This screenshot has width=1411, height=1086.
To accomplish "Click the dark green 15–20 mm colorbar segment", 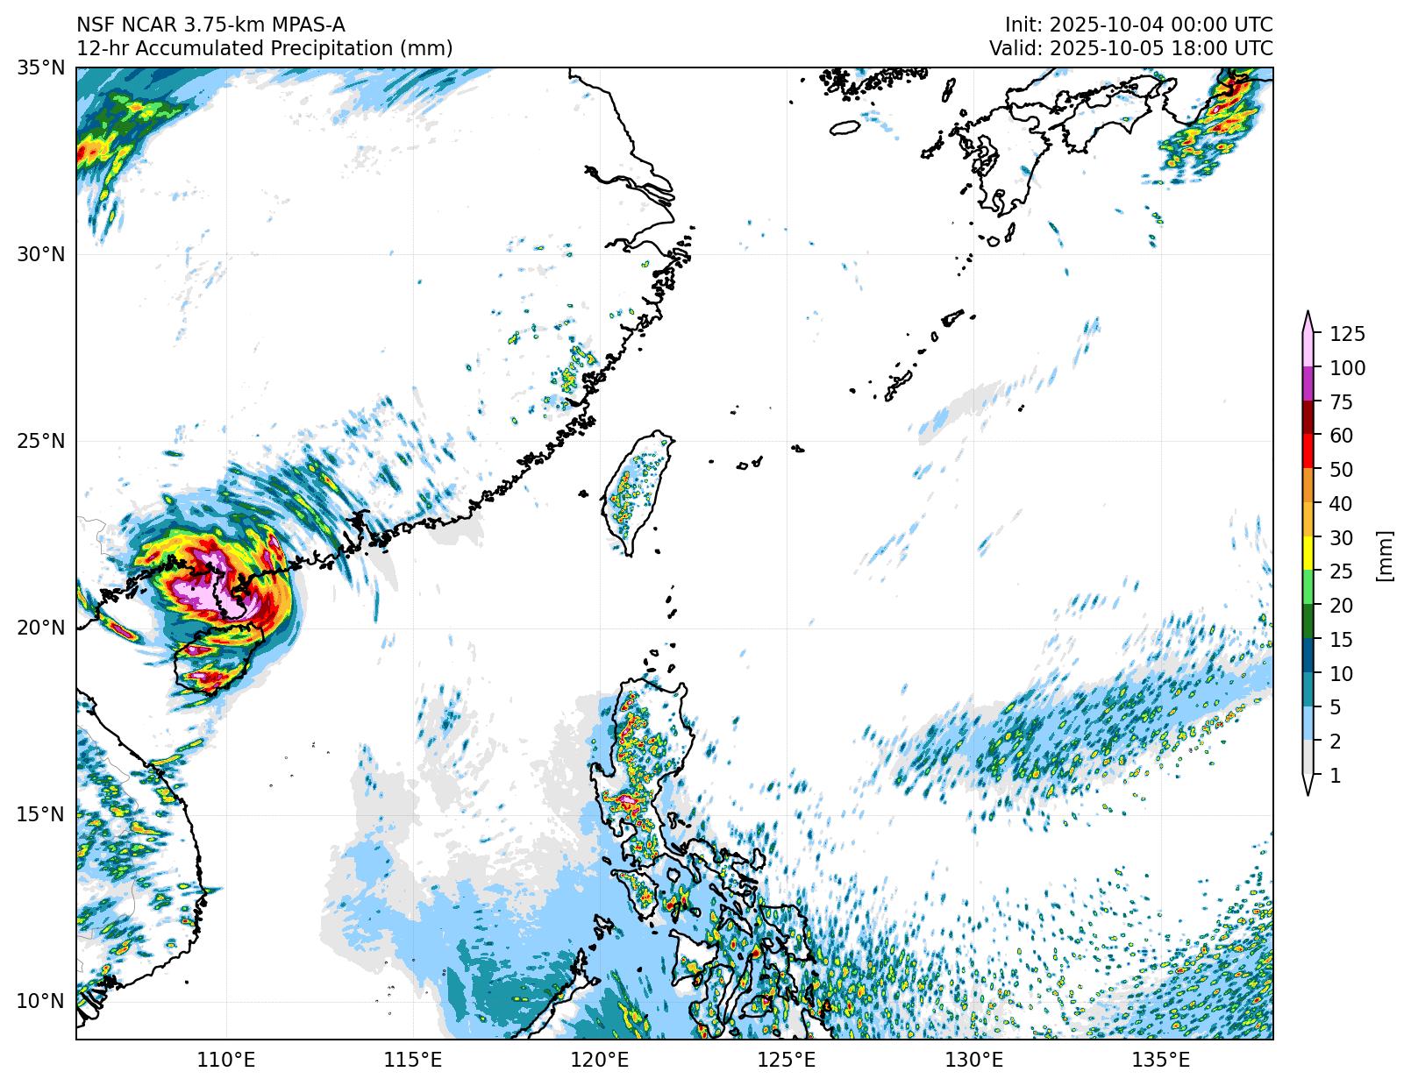I will (1308, 622).
